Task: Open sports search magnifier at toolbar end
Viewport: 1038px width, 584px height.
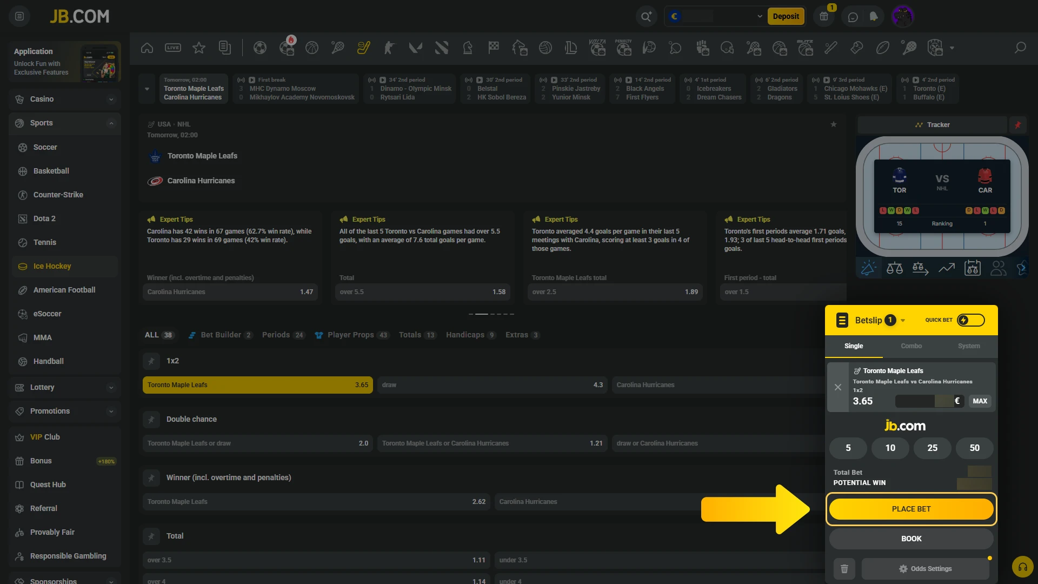Action: (x=1020, y=48)
